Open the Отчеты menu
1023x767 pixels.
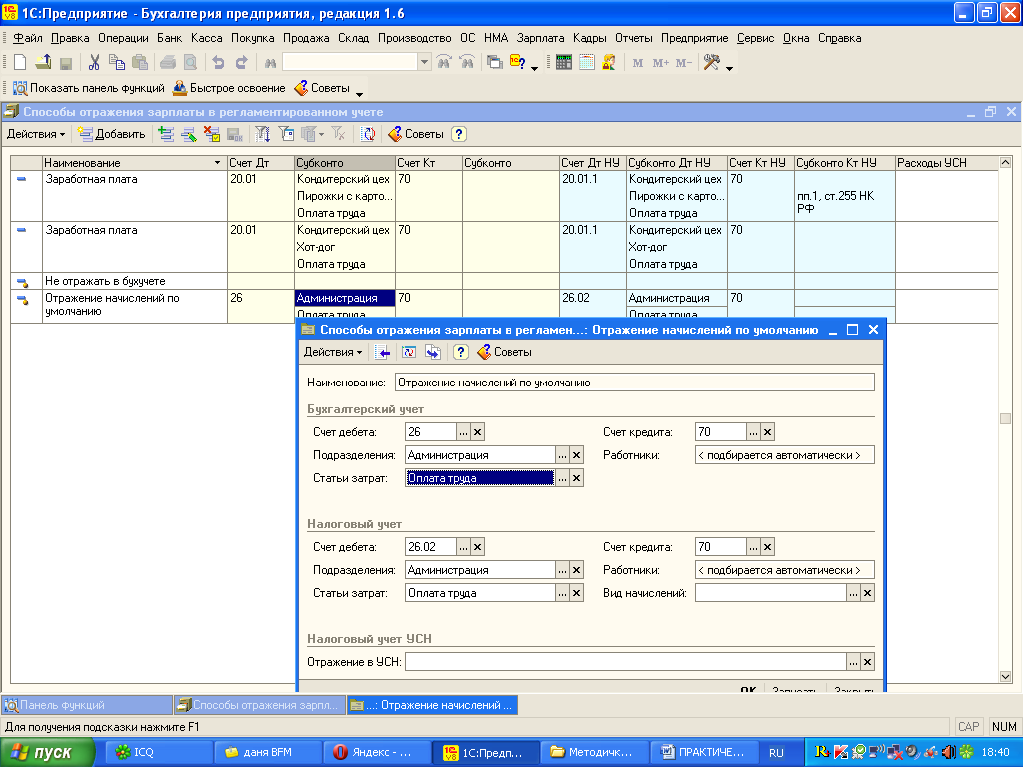point(634,38)
